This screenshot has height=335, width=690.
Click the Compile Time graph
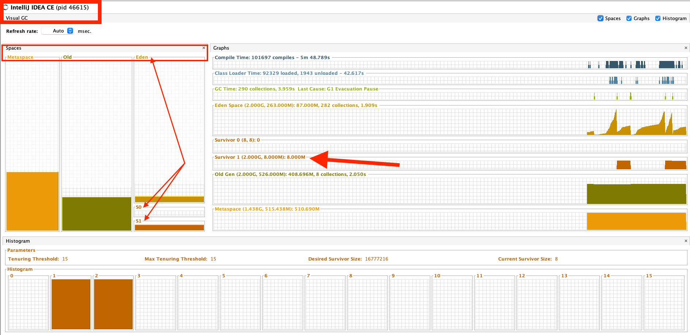coord(450,65)
